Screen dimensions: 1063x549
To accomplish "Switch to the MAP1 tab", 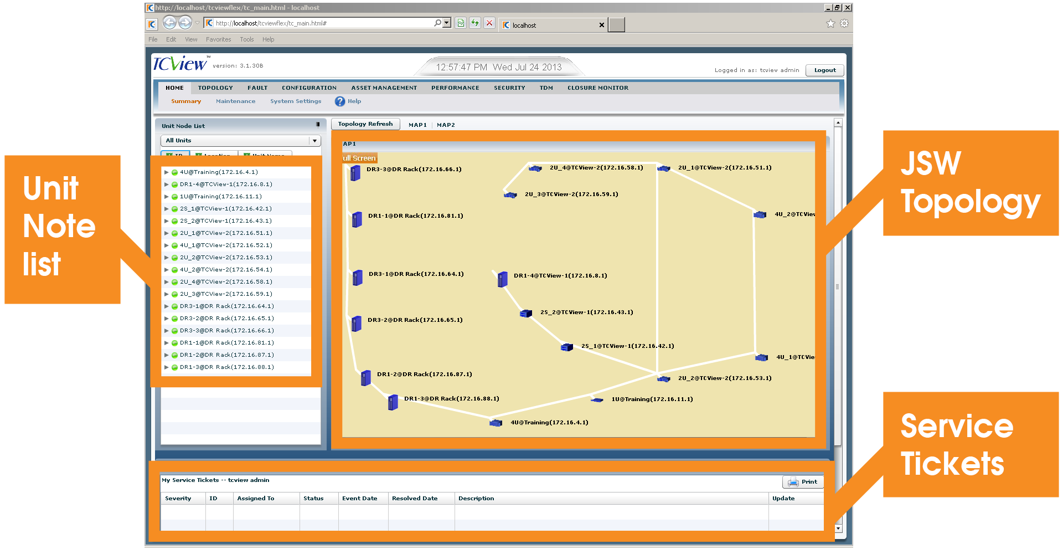I will (x=417, y=125).
